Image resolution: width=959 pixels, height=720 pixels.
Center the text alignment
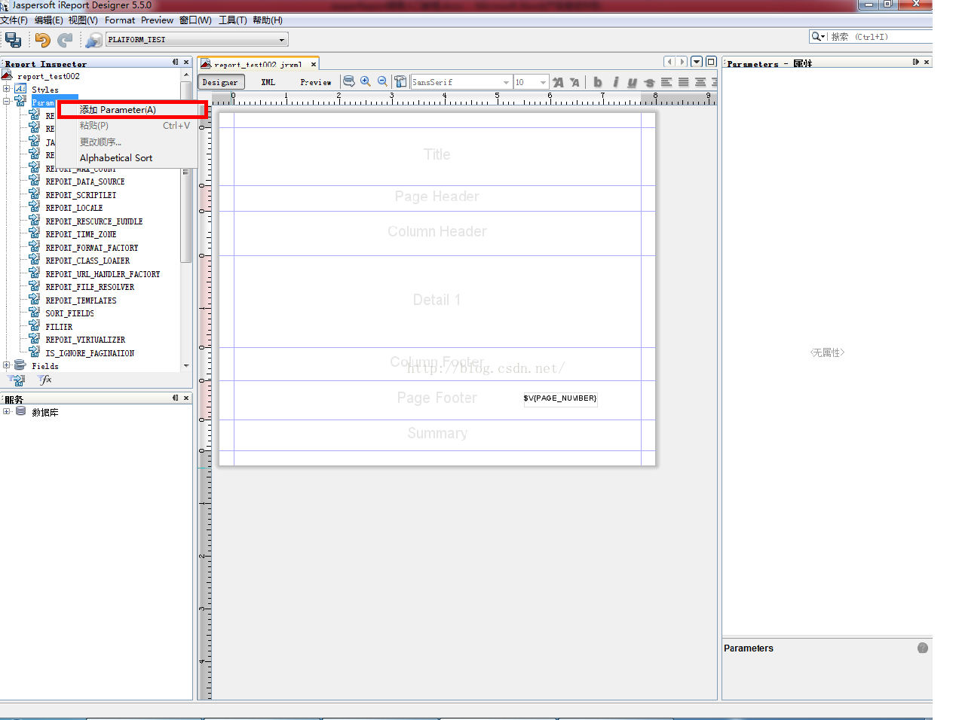[x=700, y=82]
